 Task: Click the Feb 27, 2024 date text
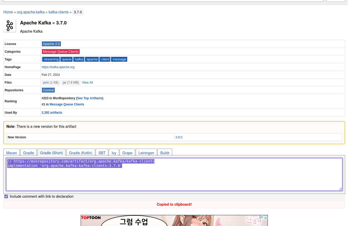click(x=51, y=75)
